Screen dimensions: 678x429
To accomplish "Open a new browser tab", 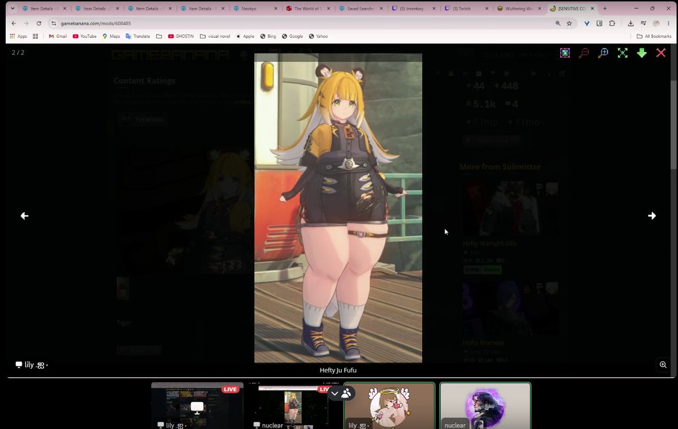I will click(x=605, y=8).
